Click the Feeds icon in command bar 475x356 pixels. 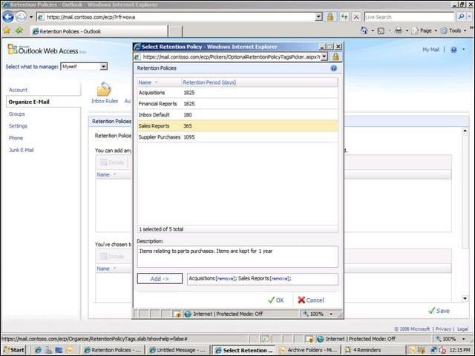point(381,31)
